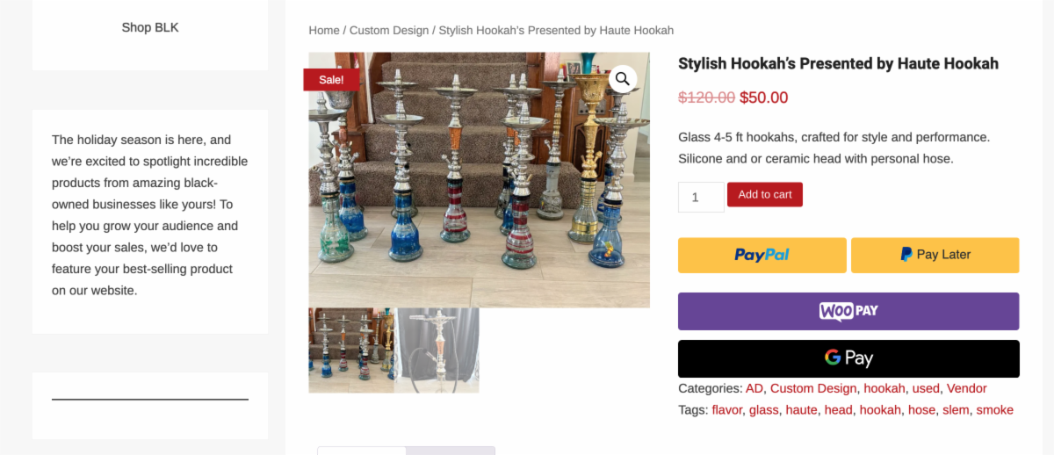Select the second single hookah thumbnail
The height and width of the screenshot is (455, 1054).
pyautogui.click(x=437, y=350)
